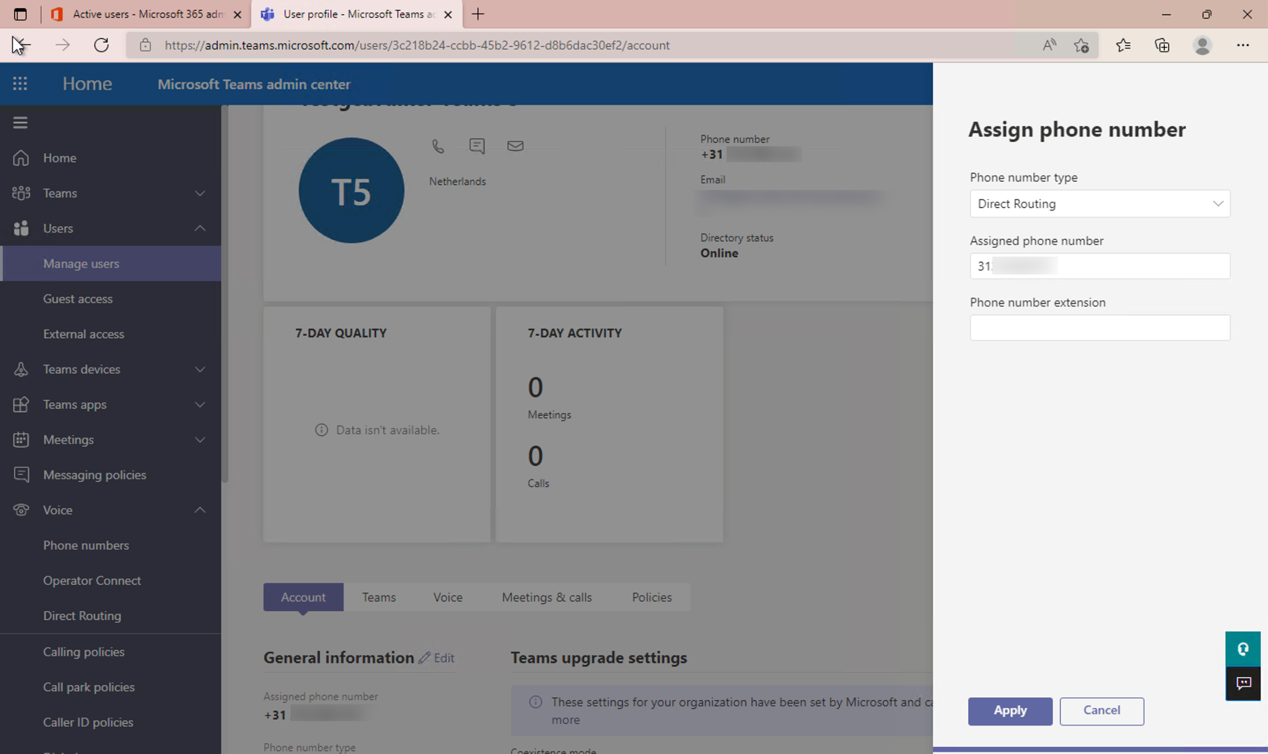Edit General information link
Image resolution: width=1268 pixels, height=754 pixels.
point(436,658)
